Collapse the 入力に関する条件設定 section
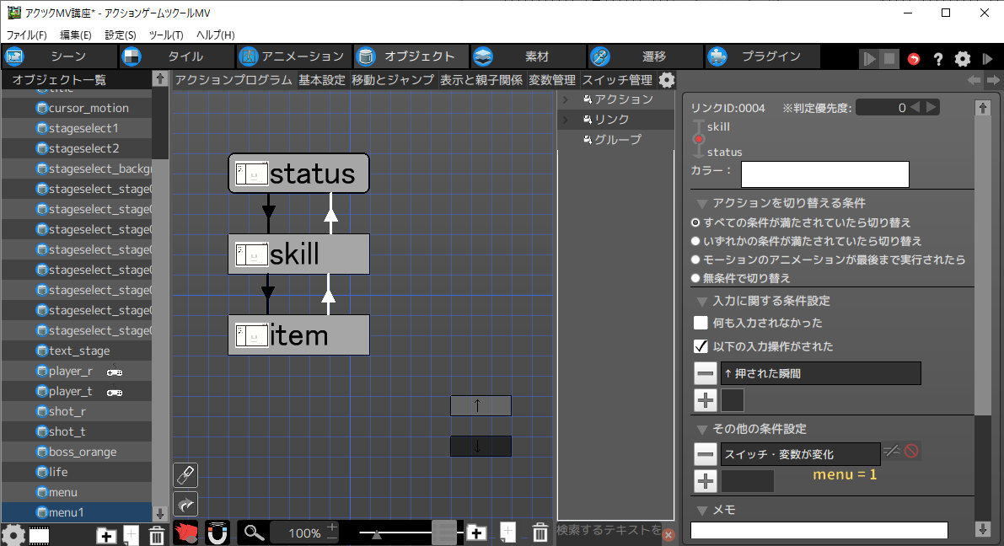 [701, 301]
